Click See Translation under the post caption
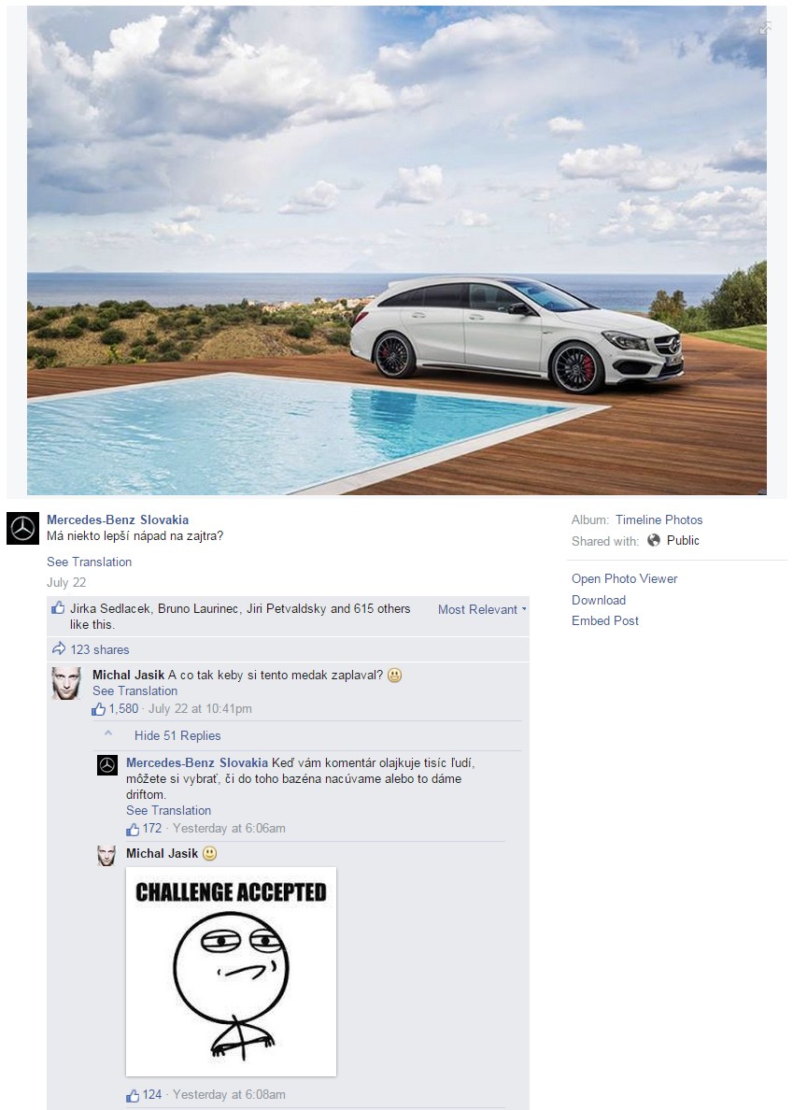This screenshot has height=1110, width=793. click(x=89, y=562)
